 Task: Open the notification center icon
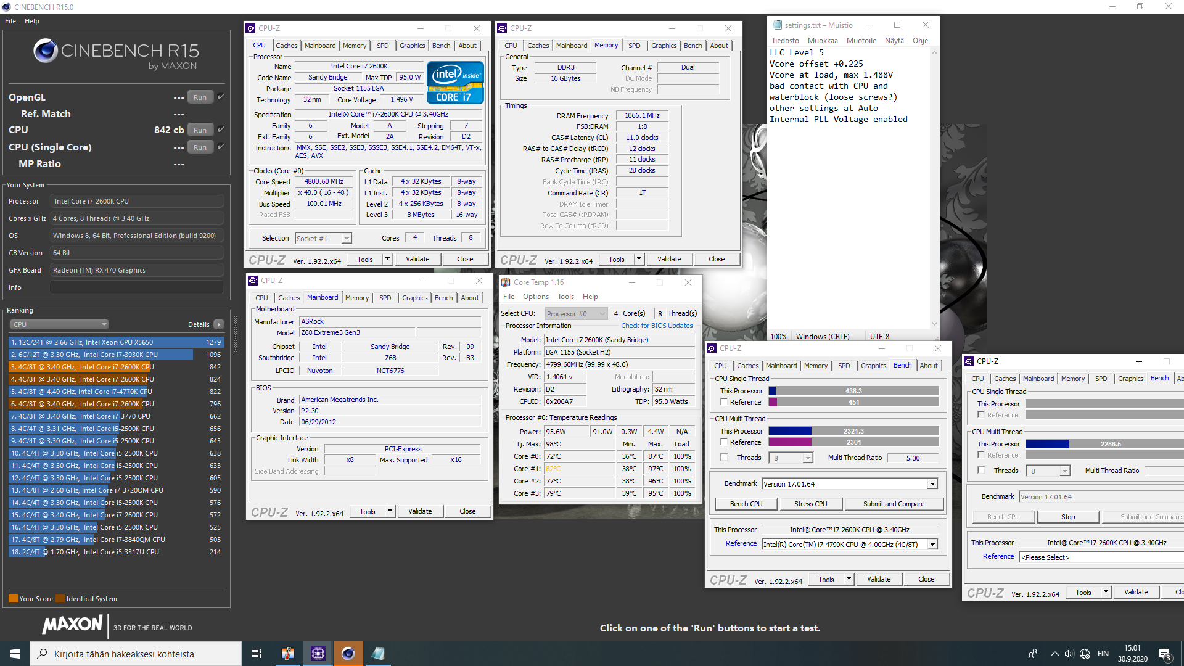coord(1164,654)
